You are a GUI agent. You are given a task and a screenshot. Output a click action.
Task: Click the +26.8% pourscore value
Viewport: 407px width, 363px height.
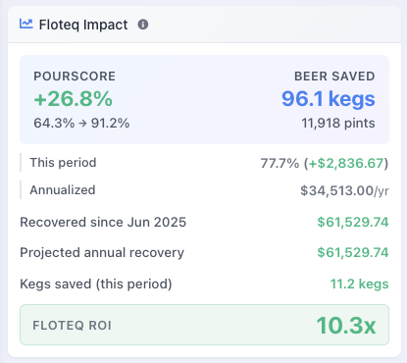coord(74,99)
